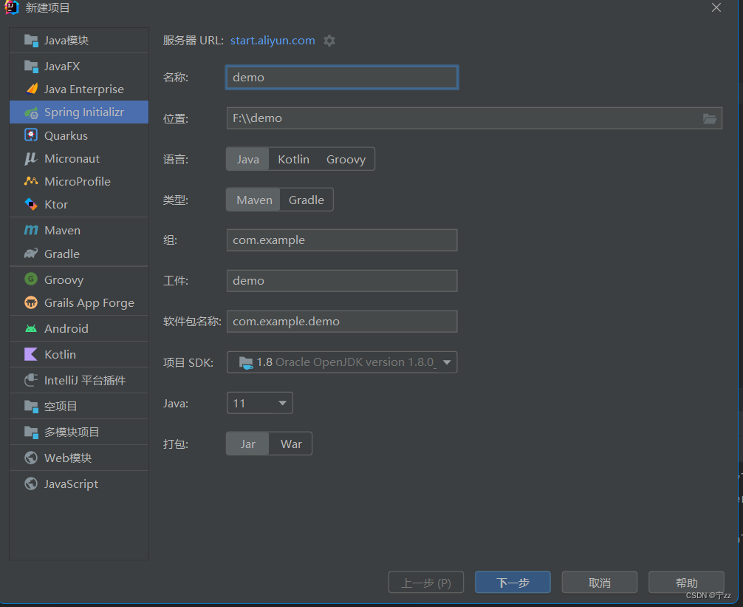Image resolution: width=743 pixels, height=607 pixels.
Task: Open the start.aliyun.com server URL link
Action: 273,41
